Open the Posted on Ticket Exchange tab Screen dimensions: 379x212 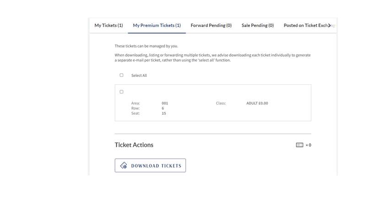click(306, 26)
